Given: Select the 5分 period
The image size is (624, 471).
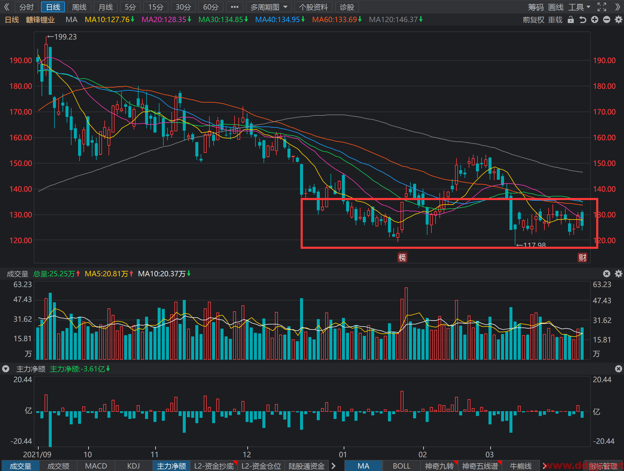Looking at the screenshot, I should [x=130, y=7].
